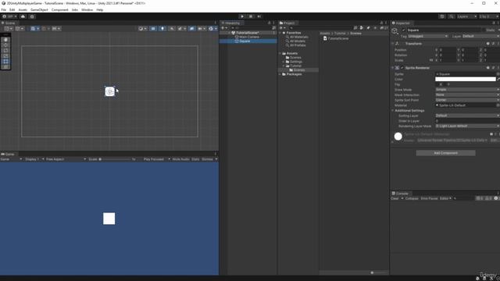Open the Assets menu
The width and height of the screenshot is (500, 281).
pos(23,10)
